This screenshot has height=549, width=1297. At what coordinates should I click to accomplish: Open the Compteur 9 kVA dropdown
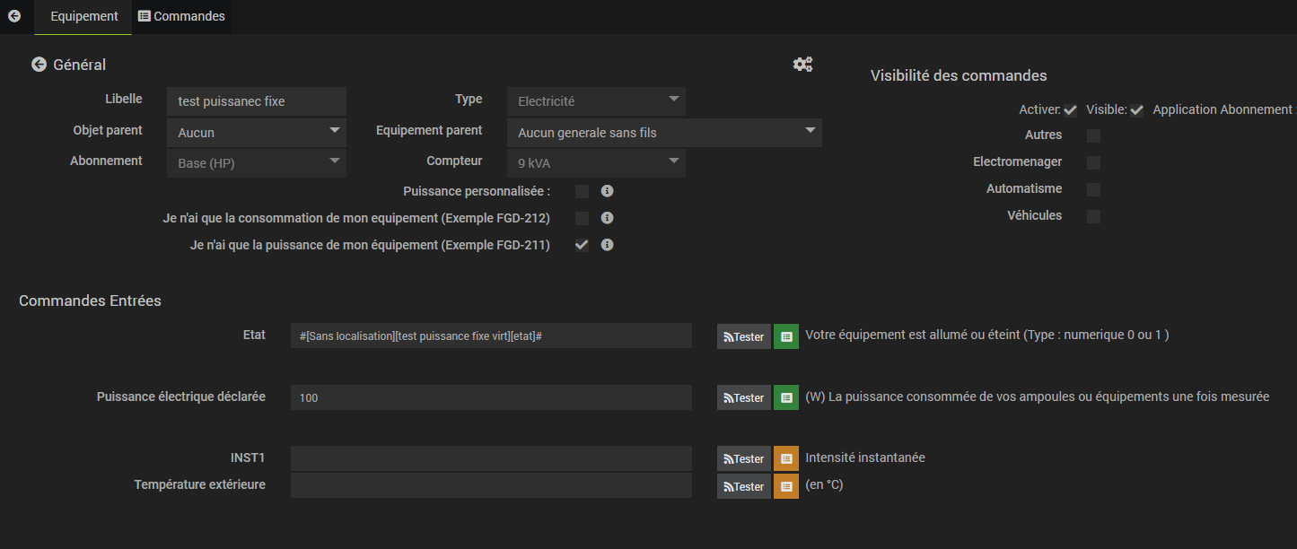596,163
